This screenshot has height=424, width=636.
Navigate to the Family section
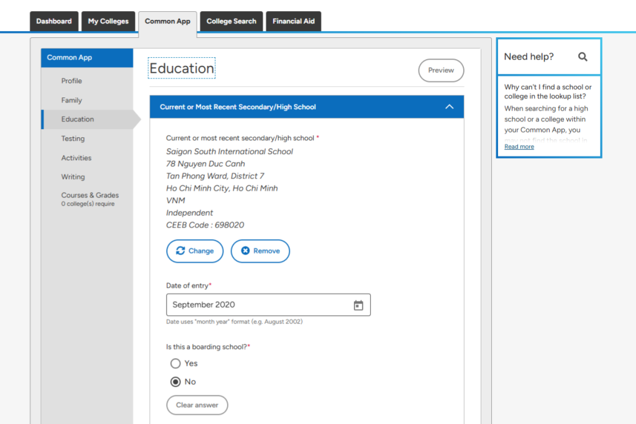tap(71, 100)
